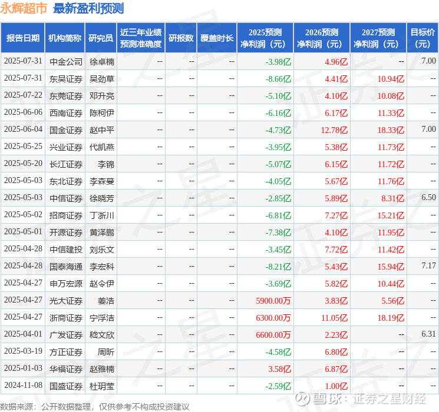
Task: Click the 6600.00万 profit value
Action: (x=273, y=335)
